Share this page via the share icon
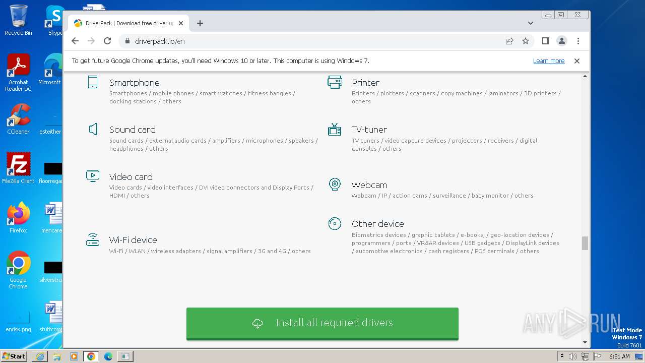This screenshot has height=363, width=645. pos(509,41)
